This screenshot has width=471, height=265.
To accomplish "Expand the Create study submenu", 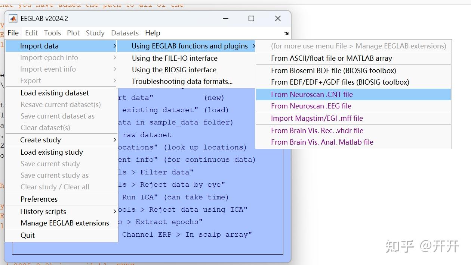I will [61, 140].
